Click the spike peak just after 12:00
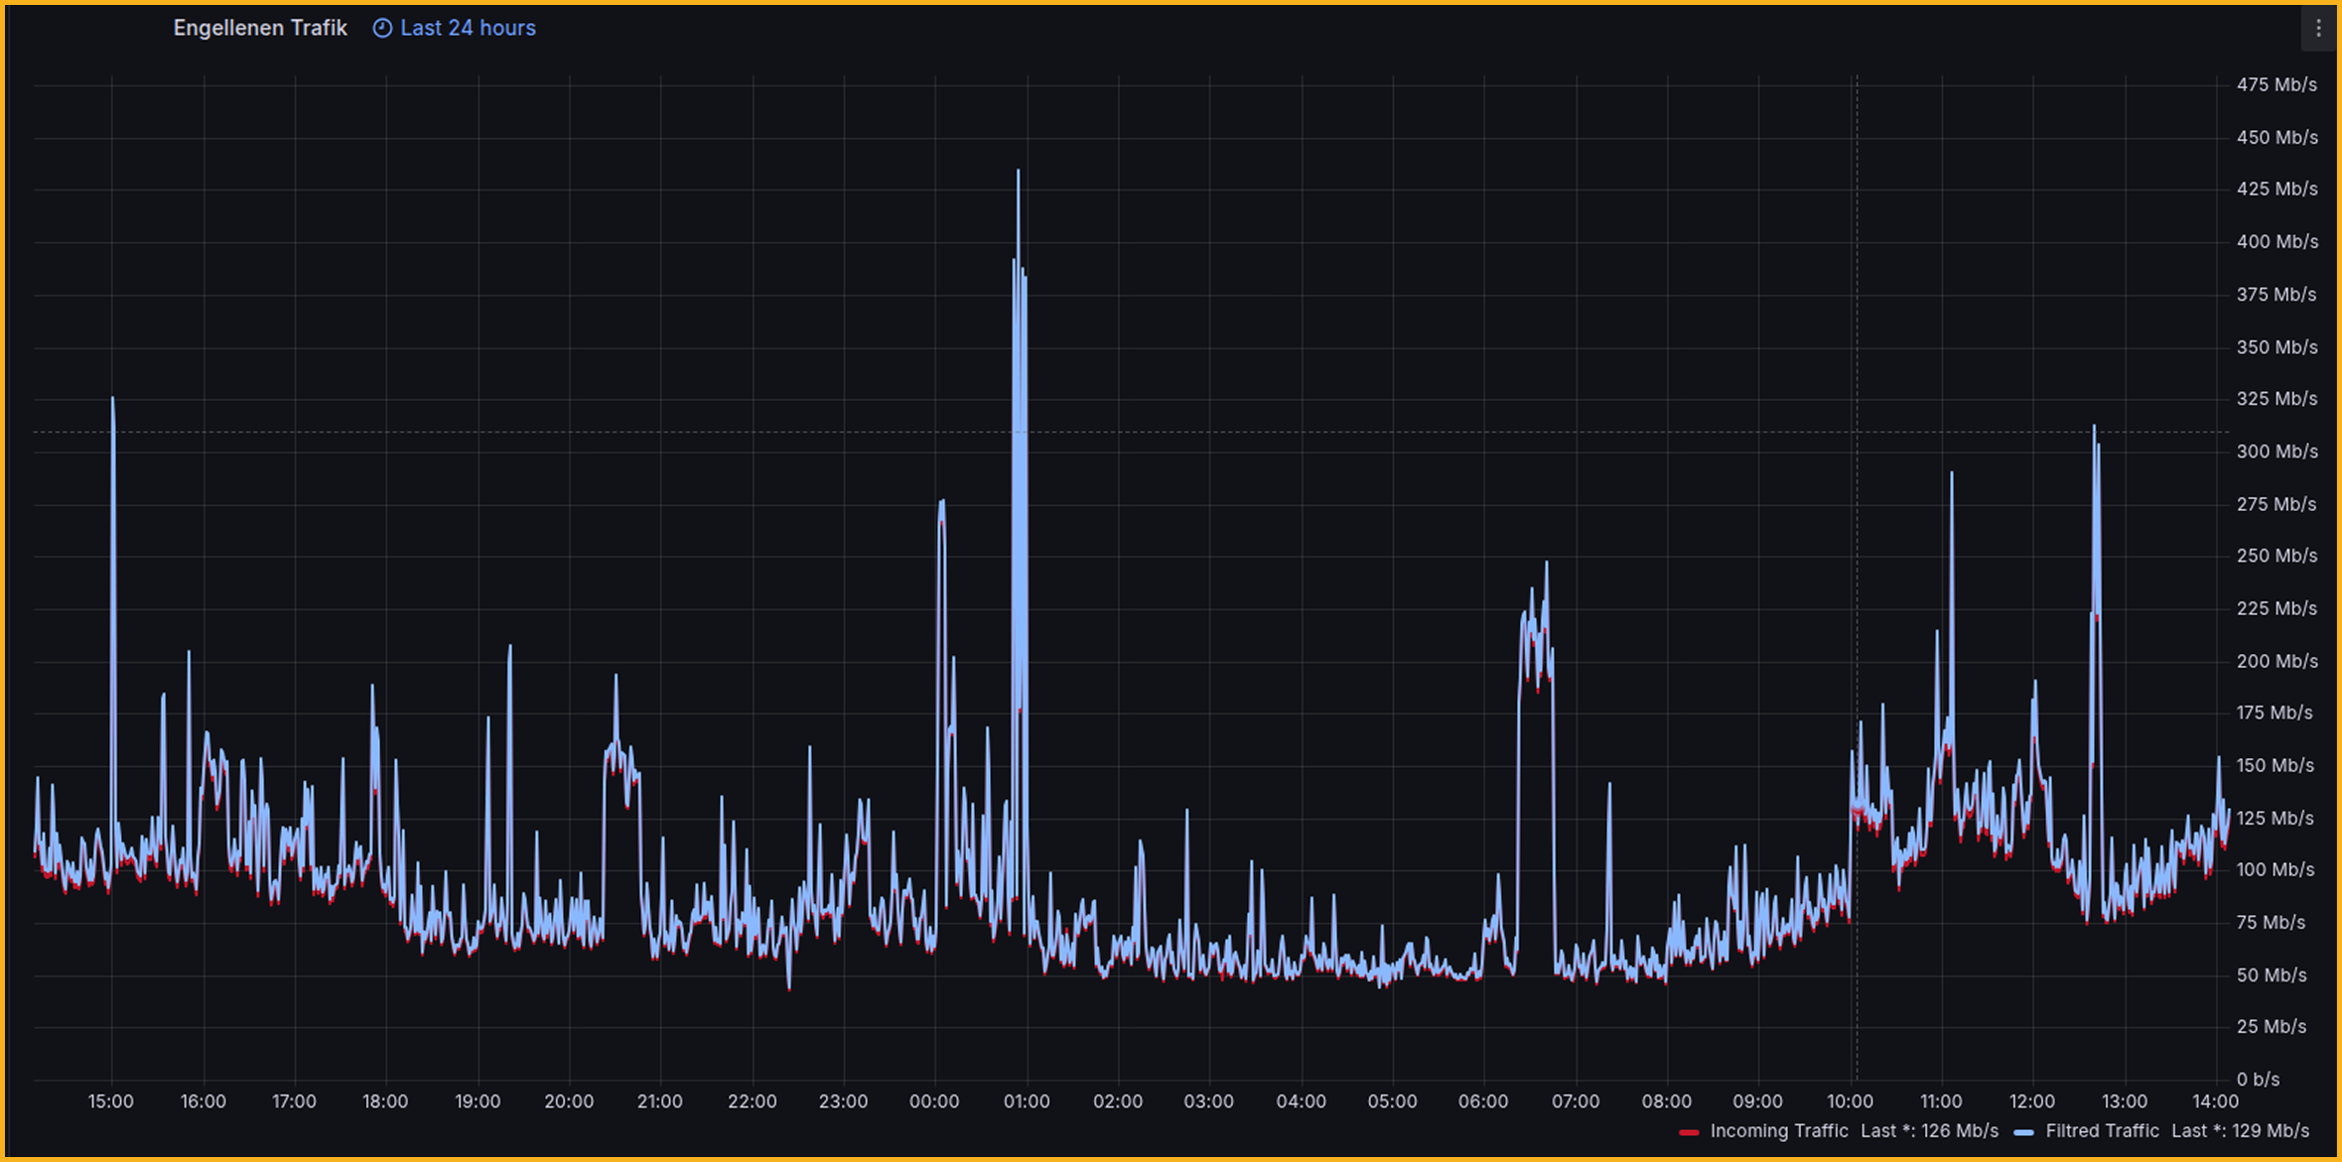2342x1162 pixels. (2093, 427)
